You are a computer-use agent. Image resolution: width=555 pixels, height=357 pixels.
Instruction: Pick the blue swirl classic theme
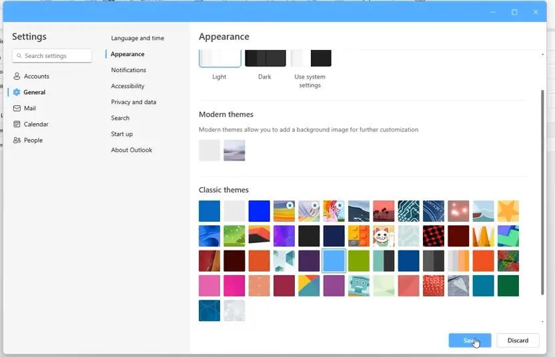pos(209,236)
